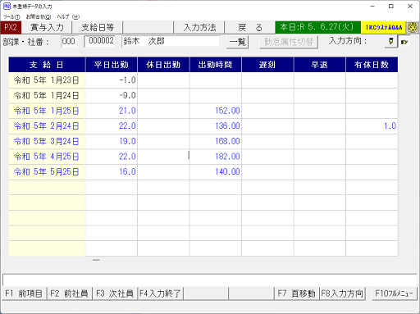Open the ツール menu
The image size is (420, 314).
pos(11,16)
